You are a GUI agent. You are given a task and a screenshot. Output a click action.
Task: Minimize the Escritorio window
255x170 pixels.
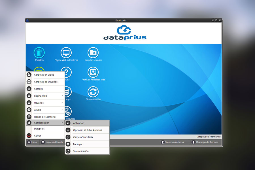[x=213, y=20]
